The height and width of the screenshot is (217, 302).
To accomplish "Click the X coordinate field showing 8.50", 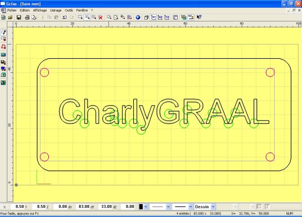I will (17, 206).
